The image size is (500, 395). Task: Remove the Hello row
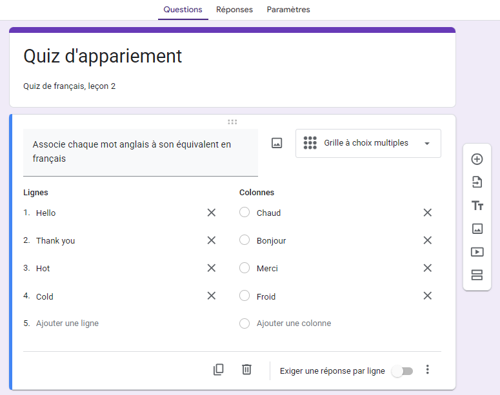tap(211, 213)
